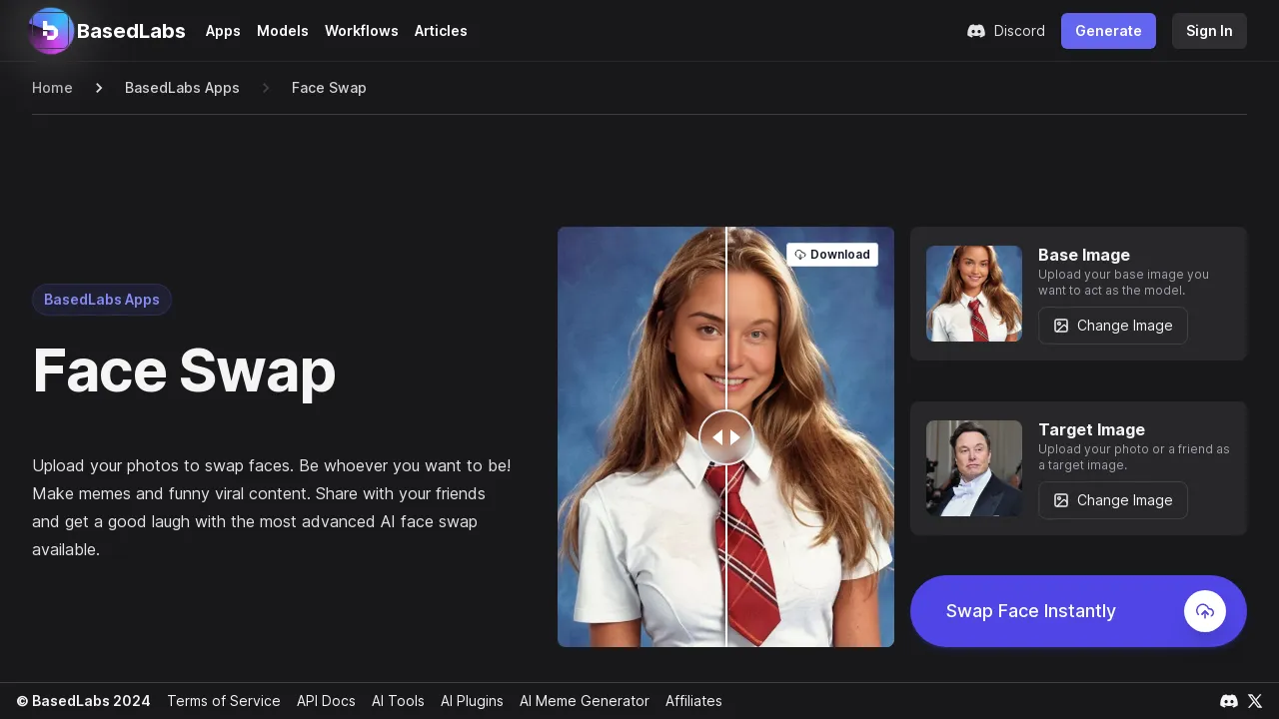Start the swap with Swap Face Instantly
1279x719 pixels.
tap(1031, 611)
